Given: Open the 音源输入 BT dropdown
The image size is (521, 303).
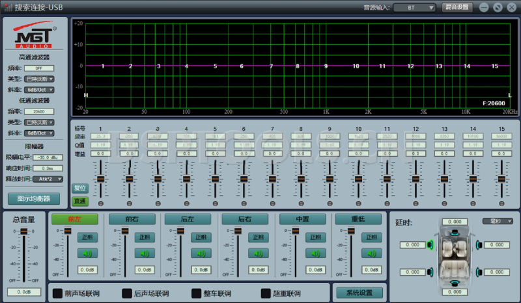Looking at the screenshot, I should (x=413, y=8).
